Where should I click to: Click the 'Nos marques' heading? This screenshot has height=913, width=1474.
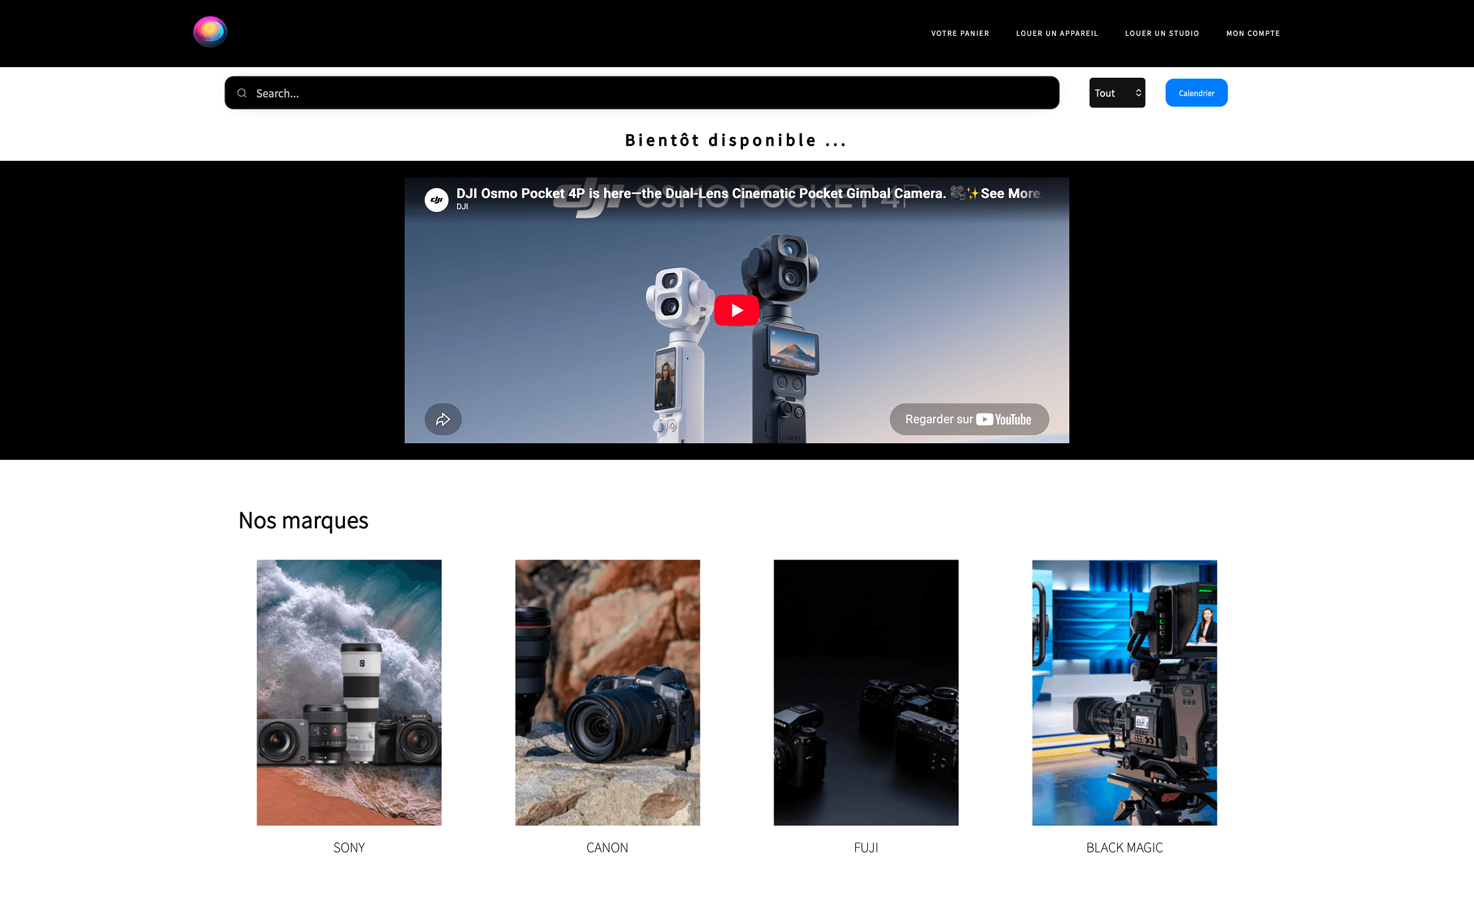pos(303,520)
